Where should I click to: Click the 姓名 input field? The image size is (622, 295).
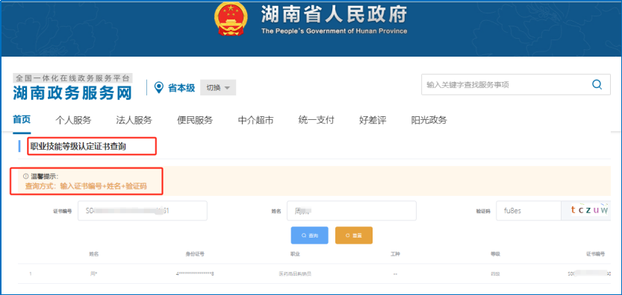(x=352, y=211)
